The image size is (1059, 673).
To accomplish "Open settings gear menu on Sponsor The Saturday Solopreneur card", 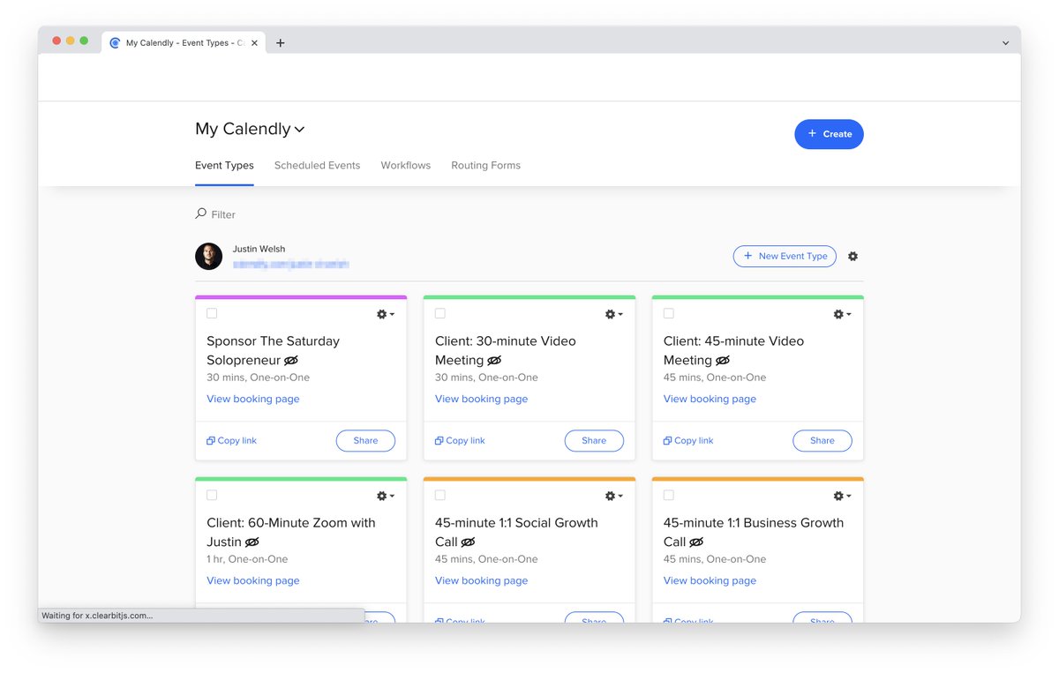I will [386, 314].
